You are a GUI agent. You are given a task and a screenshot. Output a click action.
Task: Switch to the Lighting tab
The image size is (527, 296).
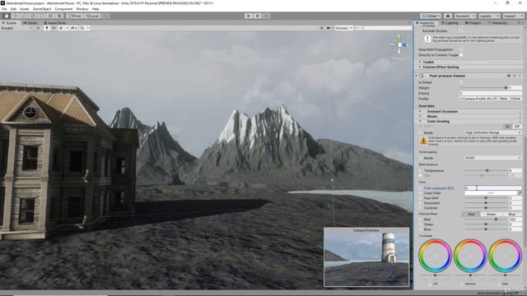(x=450, y=23)
